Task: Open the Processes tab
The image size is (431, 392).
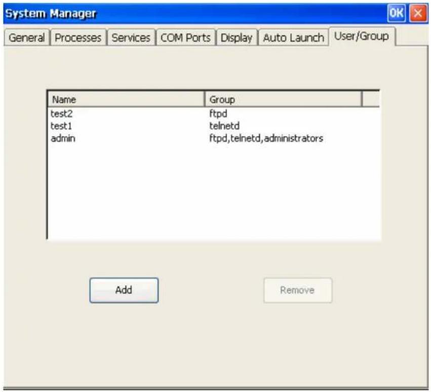Action: click(x=78, y=38)
